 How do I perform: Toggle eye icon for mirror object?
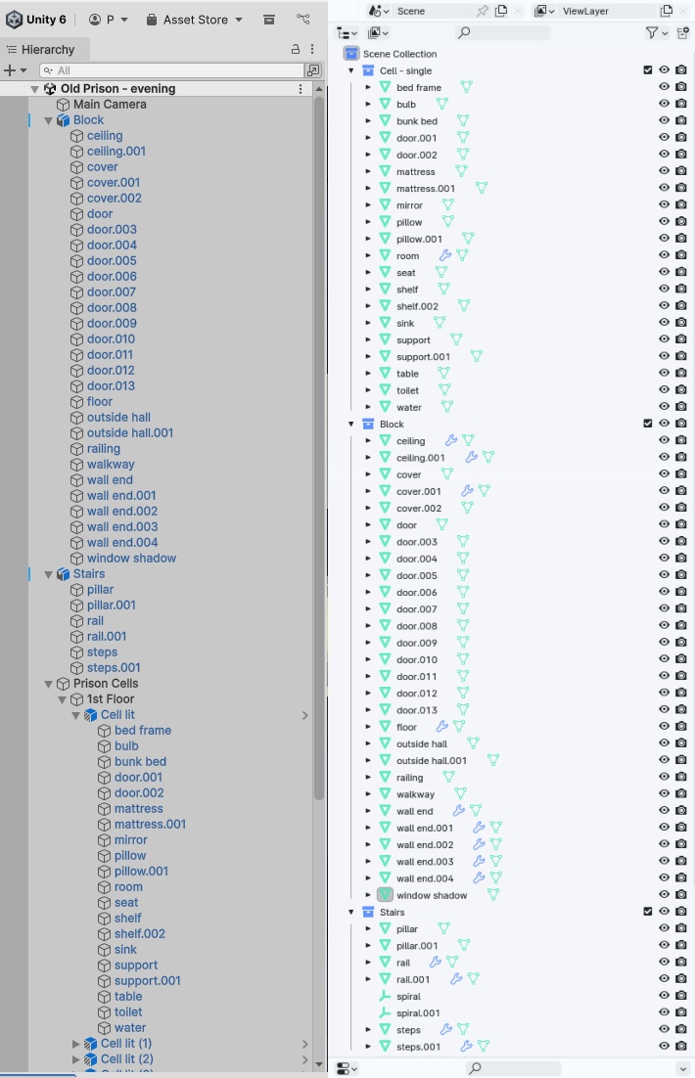click(664, 204)
